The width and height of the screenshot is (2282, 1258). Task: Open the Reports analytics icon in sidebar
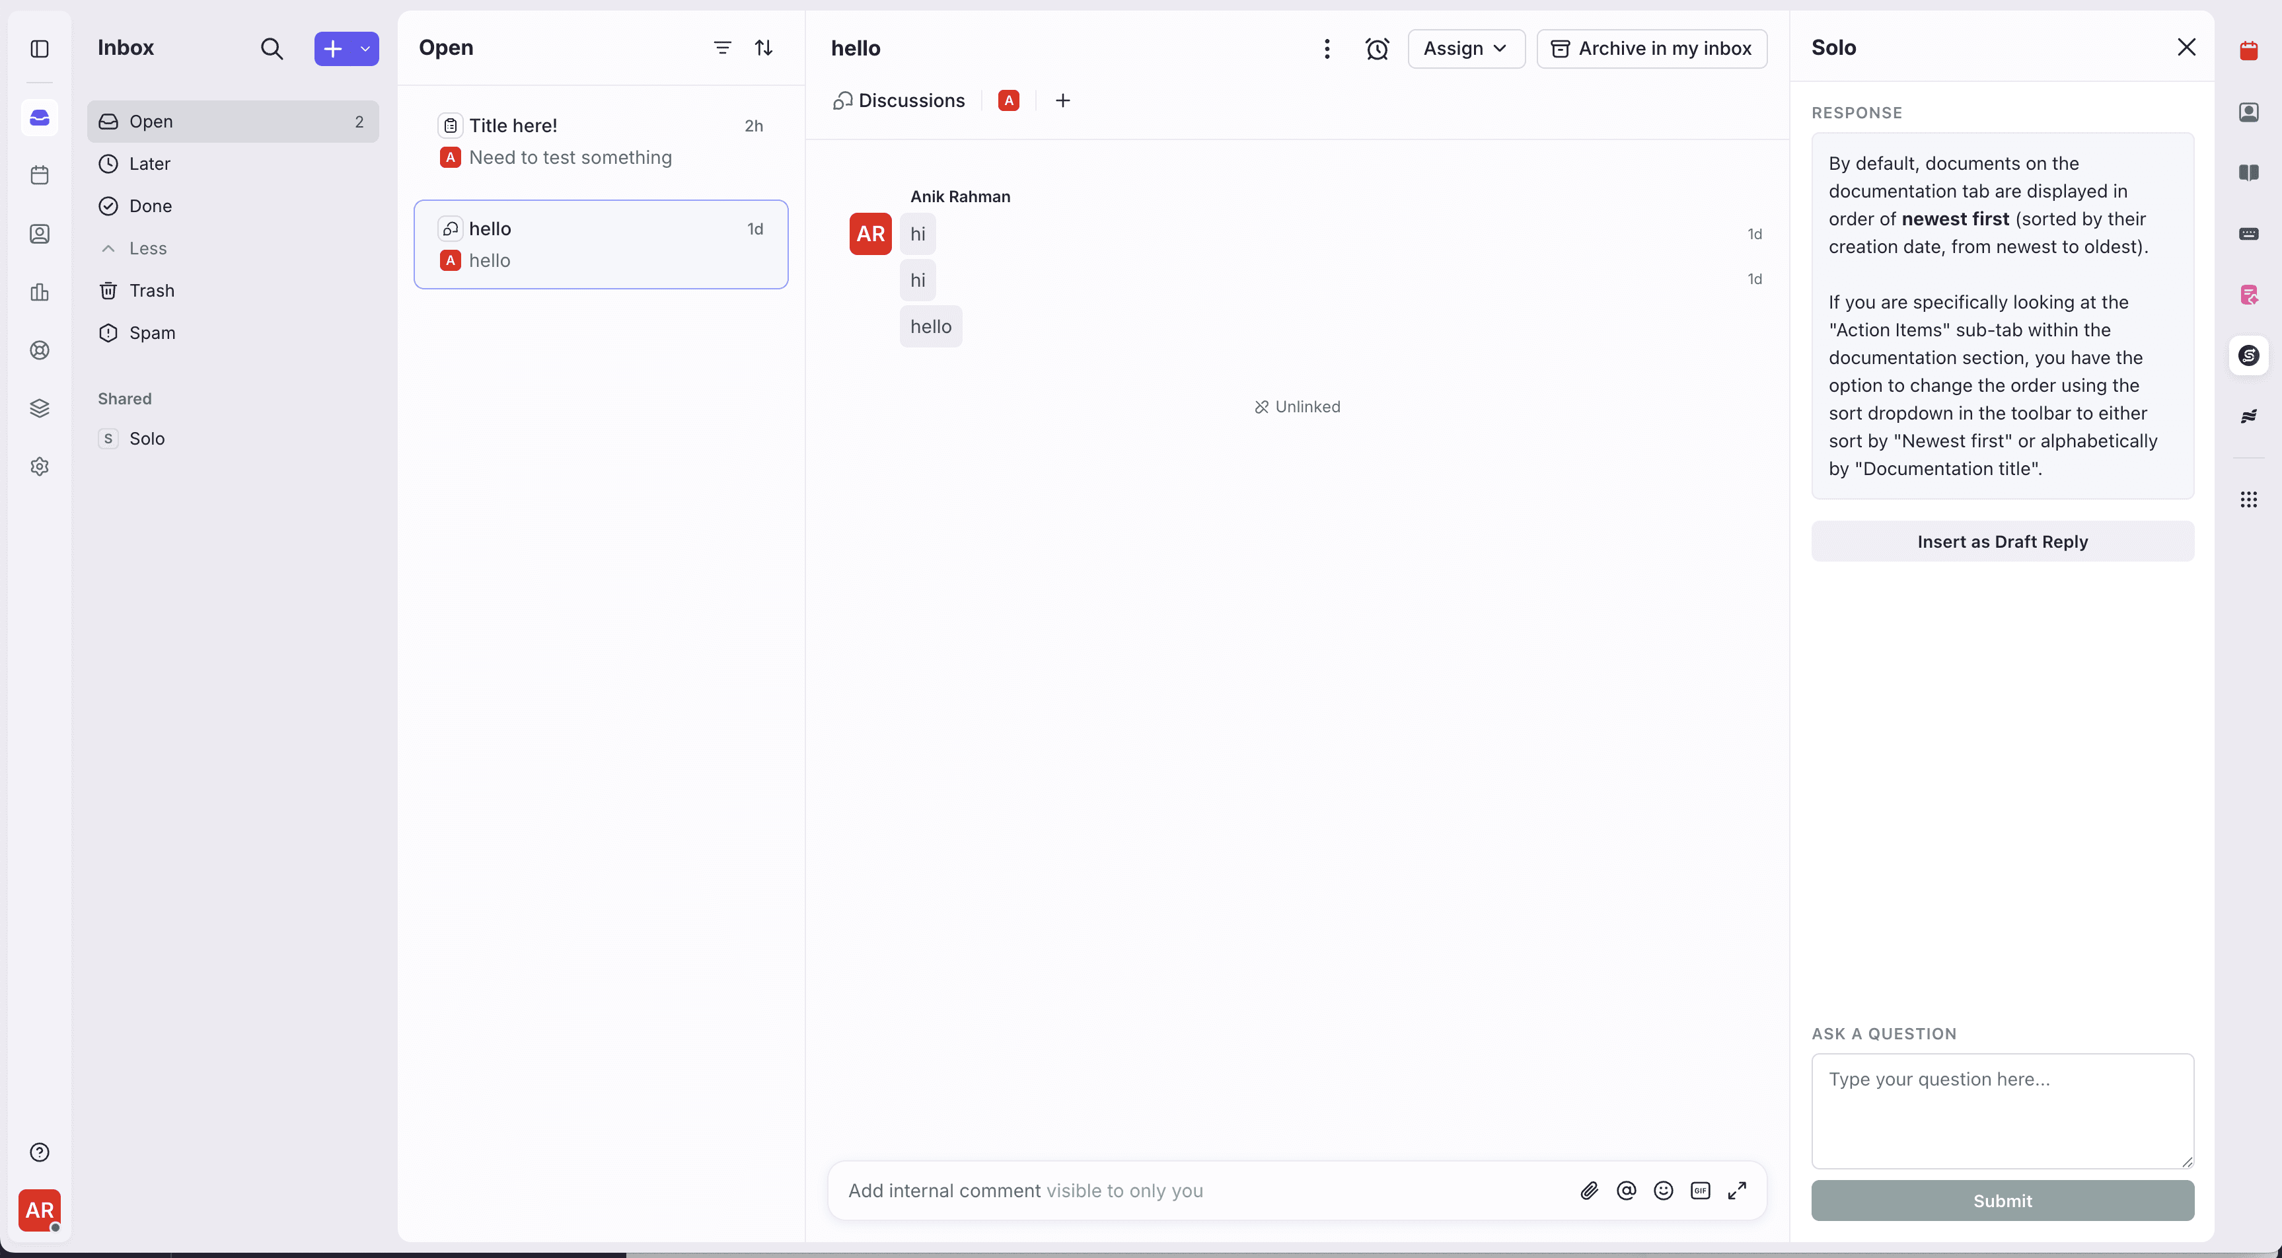(39, 292)
